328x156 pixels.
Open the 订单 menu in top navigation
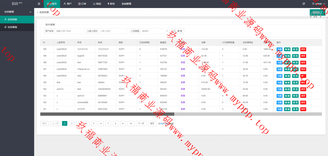pos(82,4)
